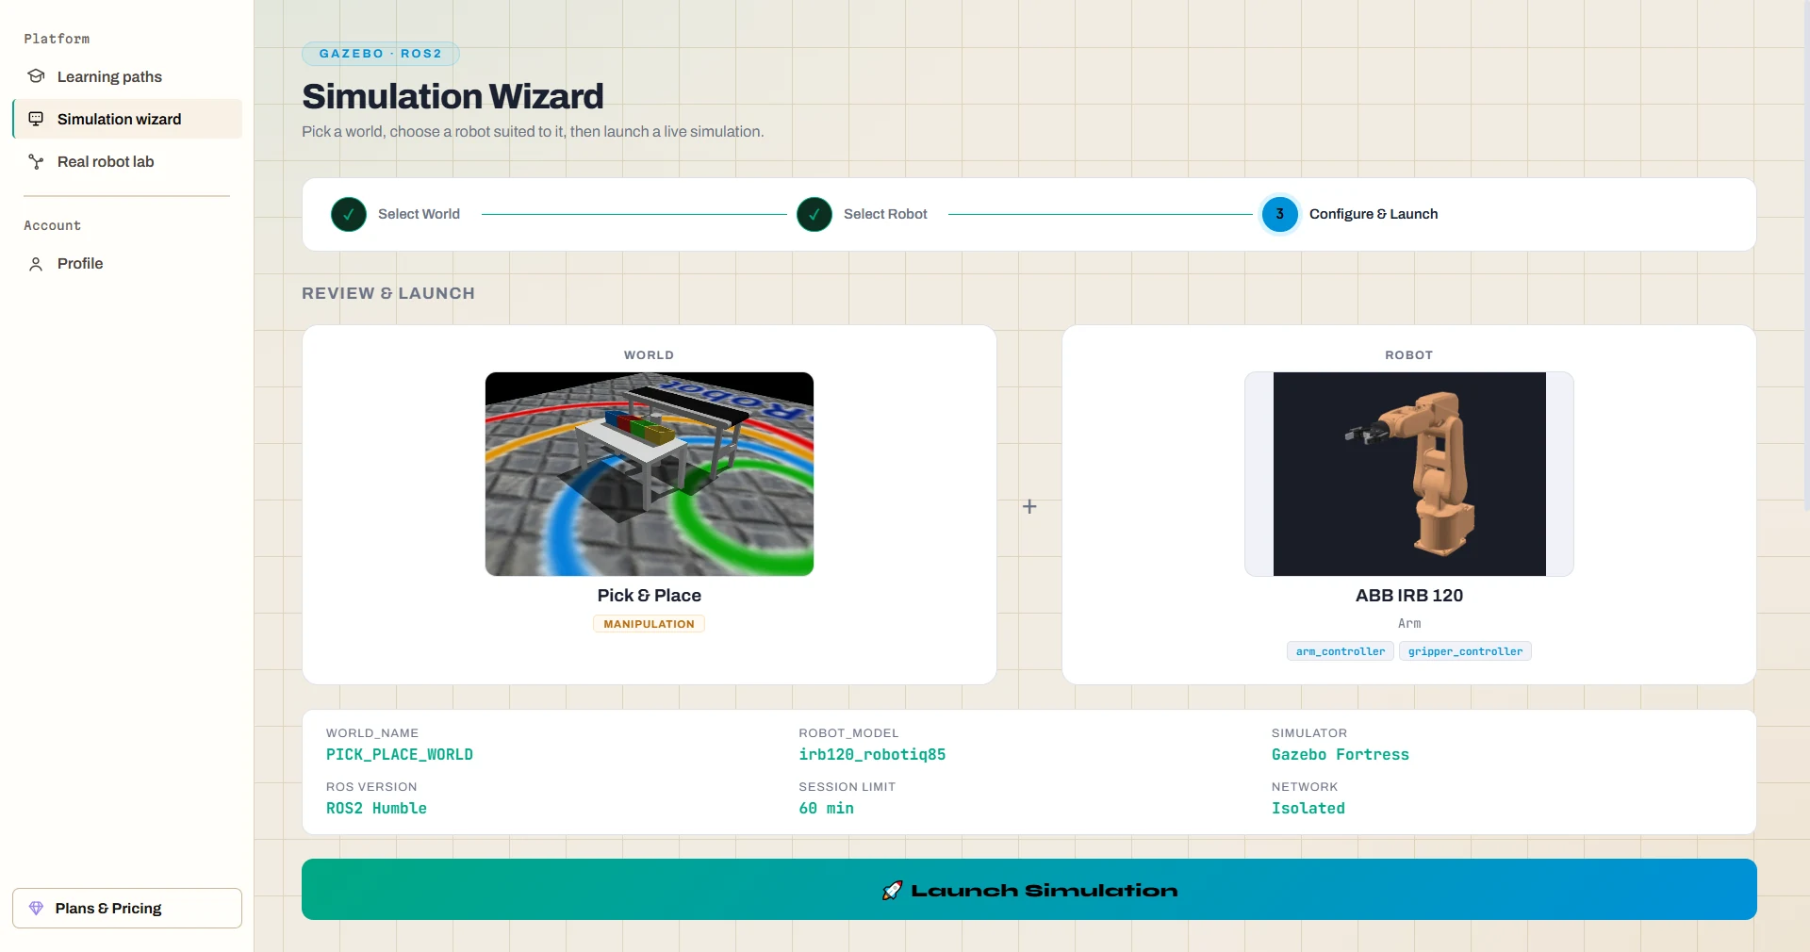This screenshot has height=952, width=1810.
Task: Click the ABB IRB 120 robot thumbnail
Action: pos(1409,474)
